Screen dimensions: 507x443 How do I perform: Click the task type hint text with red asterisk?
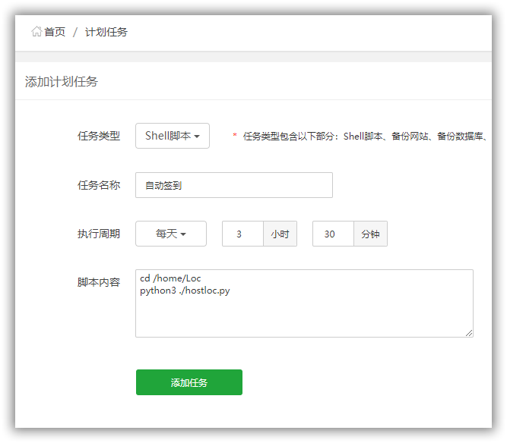click(x=360, y=136)
